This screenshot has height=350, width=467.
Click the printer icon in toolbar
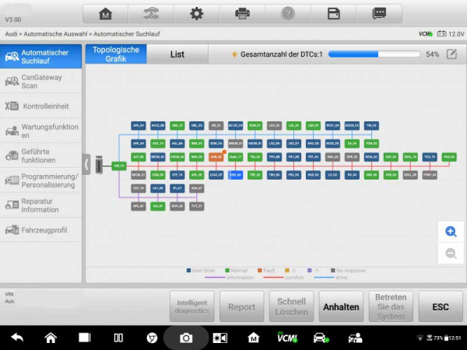pyautogui.click(x=242, y=14)
